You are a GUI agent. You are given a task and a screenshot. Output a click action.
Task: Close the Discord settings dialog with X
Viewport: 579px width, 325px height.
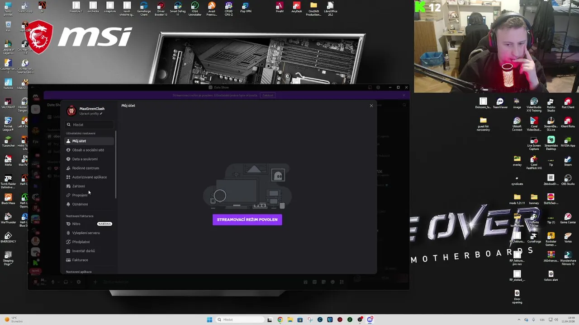pos(371,106)
